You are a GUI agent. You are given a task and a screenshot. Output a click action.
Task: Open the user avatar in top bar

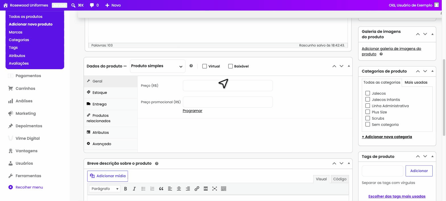(x=437, y=5)
